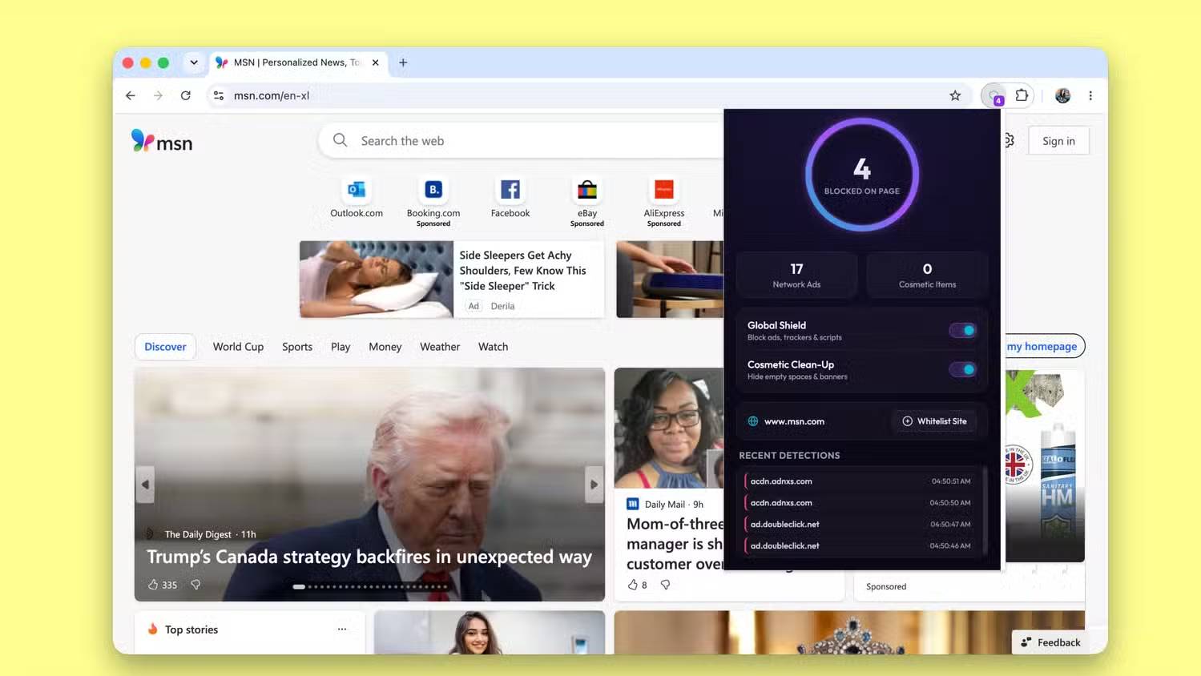Select the Sports tab
The image size is (1201, 676).
(297, 347)
